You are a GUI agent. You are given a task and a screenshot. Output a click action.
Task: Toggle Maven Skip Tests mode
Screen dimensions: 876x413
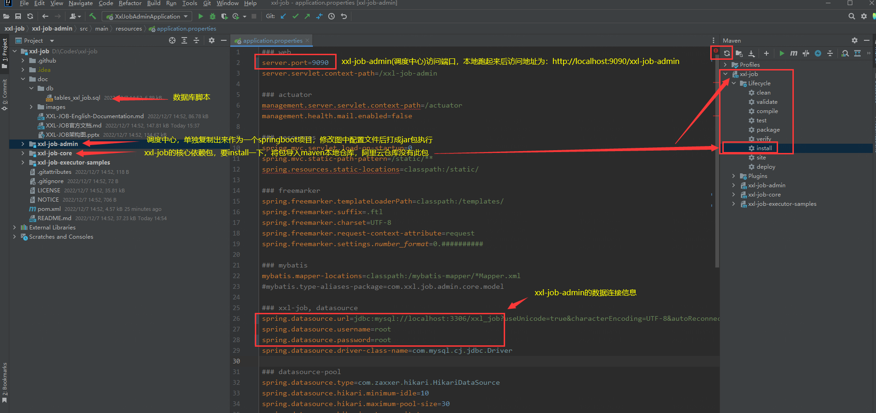click(x=818, y=53)
